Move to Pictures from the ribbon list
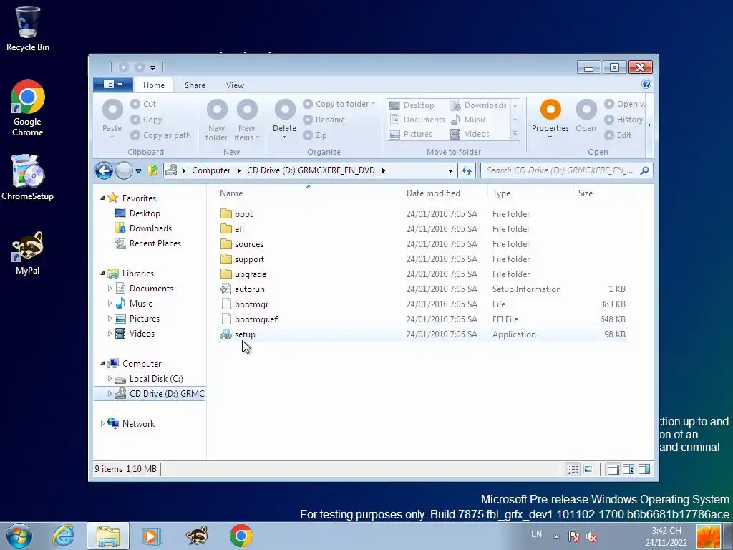 tap(410, 134)
